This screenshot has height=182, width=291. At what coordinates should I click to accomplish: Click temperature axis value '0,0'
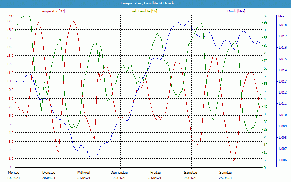11,167
